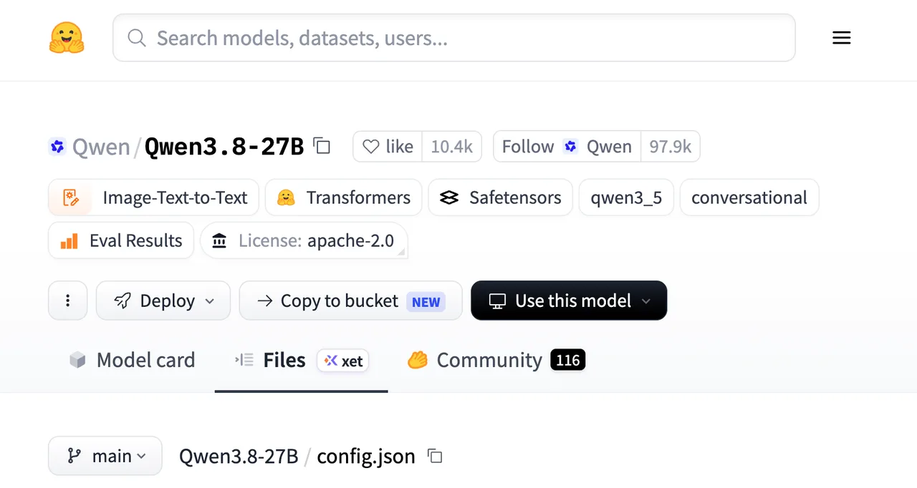Select the Safetensors tag
The image size is (917, 488).
click(501, 197)
